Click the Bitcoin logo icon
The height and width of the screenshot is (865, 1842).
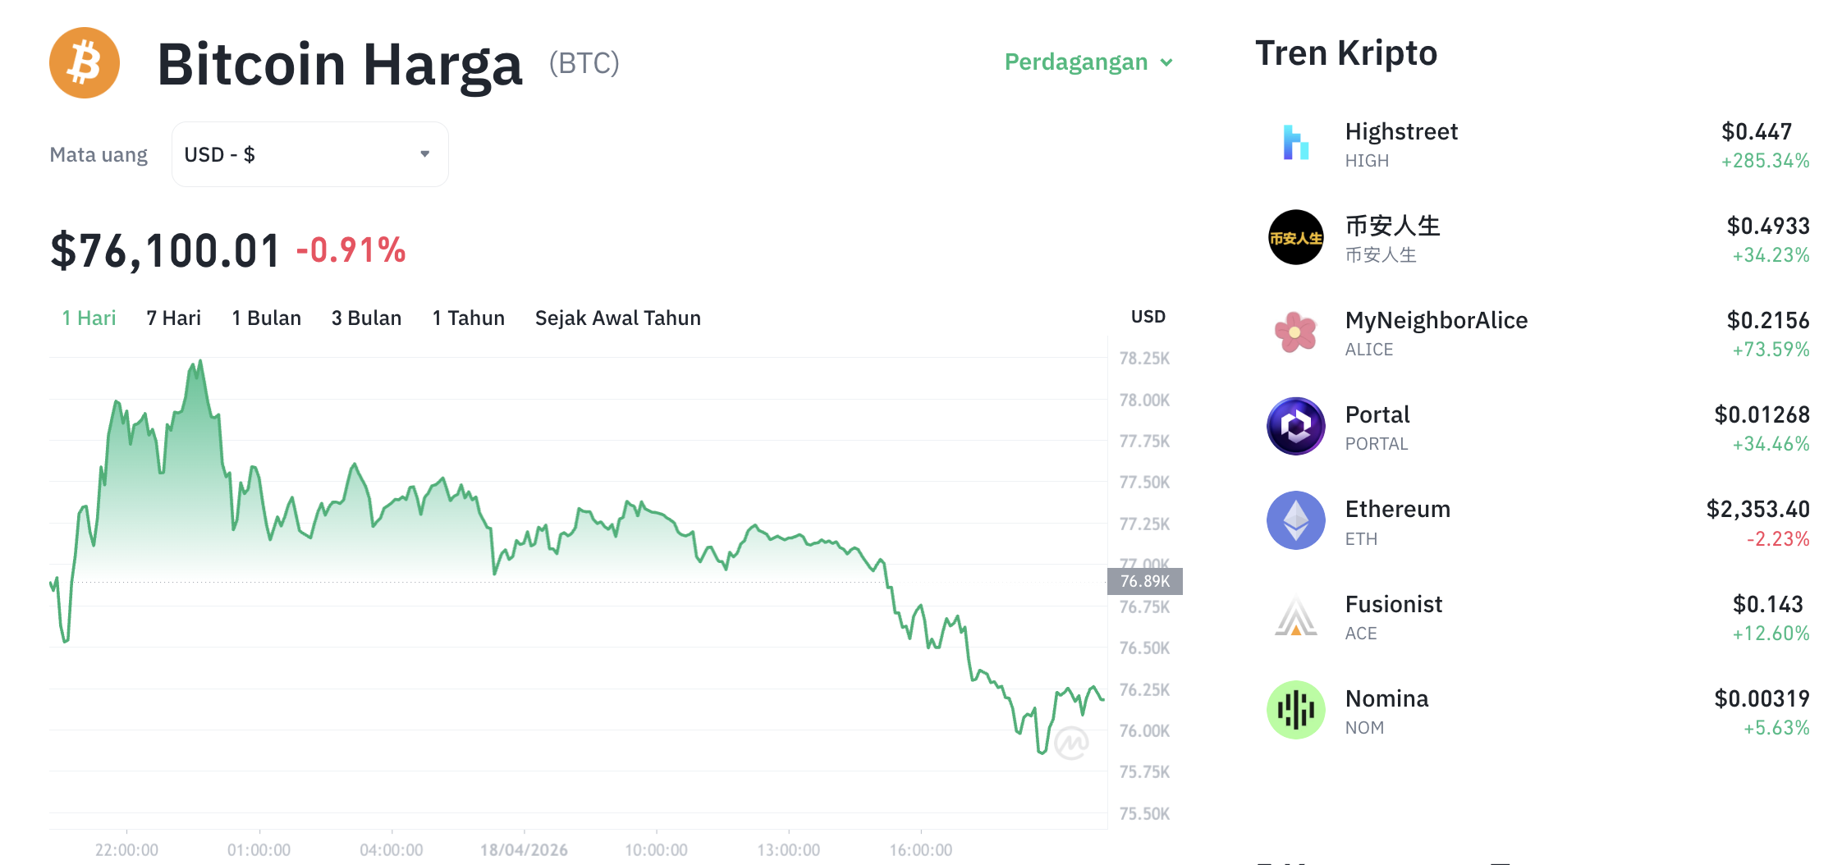click(85, 62)
